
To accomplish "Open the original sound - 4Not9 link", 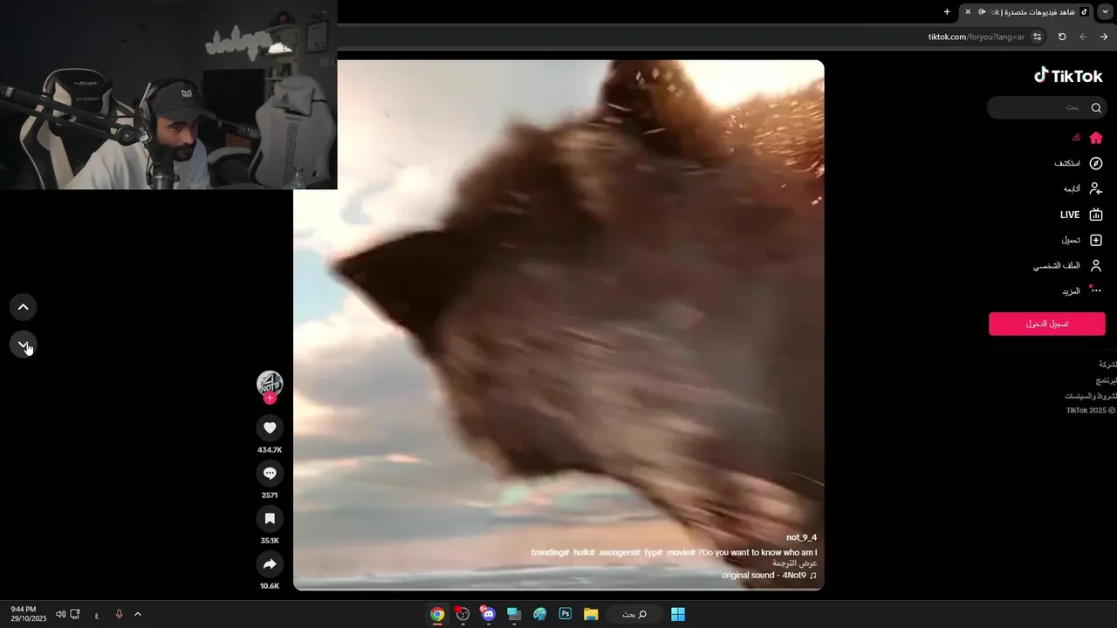I will coord(769,575).
